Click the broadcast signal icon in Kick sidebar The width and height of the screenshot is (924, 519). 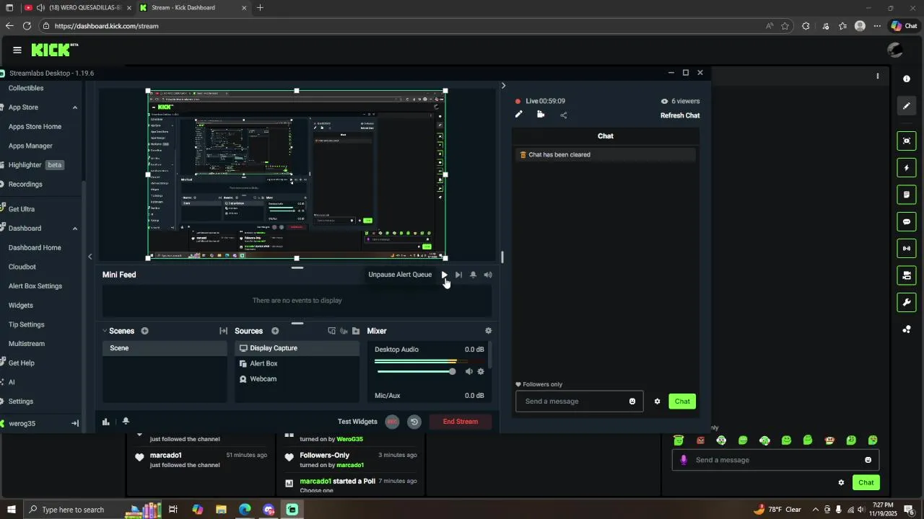907,249
